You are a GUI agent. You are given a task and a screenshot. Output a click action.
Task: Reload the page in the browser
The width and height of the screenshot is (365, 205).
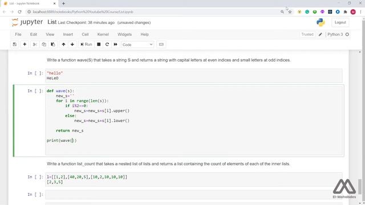pos(20,11)
